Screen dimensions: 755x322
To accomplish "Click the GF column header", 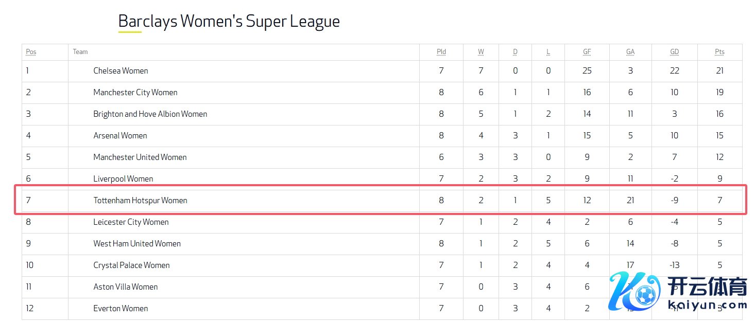I will (587, 52).
